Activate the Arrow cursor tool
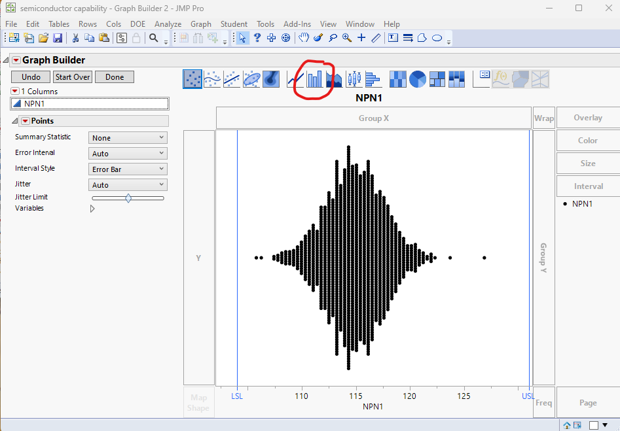Screen dimensions: 620x431 [x=243, y=38]
